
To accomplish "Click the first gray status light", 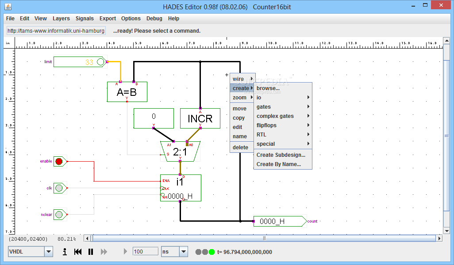I will click(x=198, y=252).
